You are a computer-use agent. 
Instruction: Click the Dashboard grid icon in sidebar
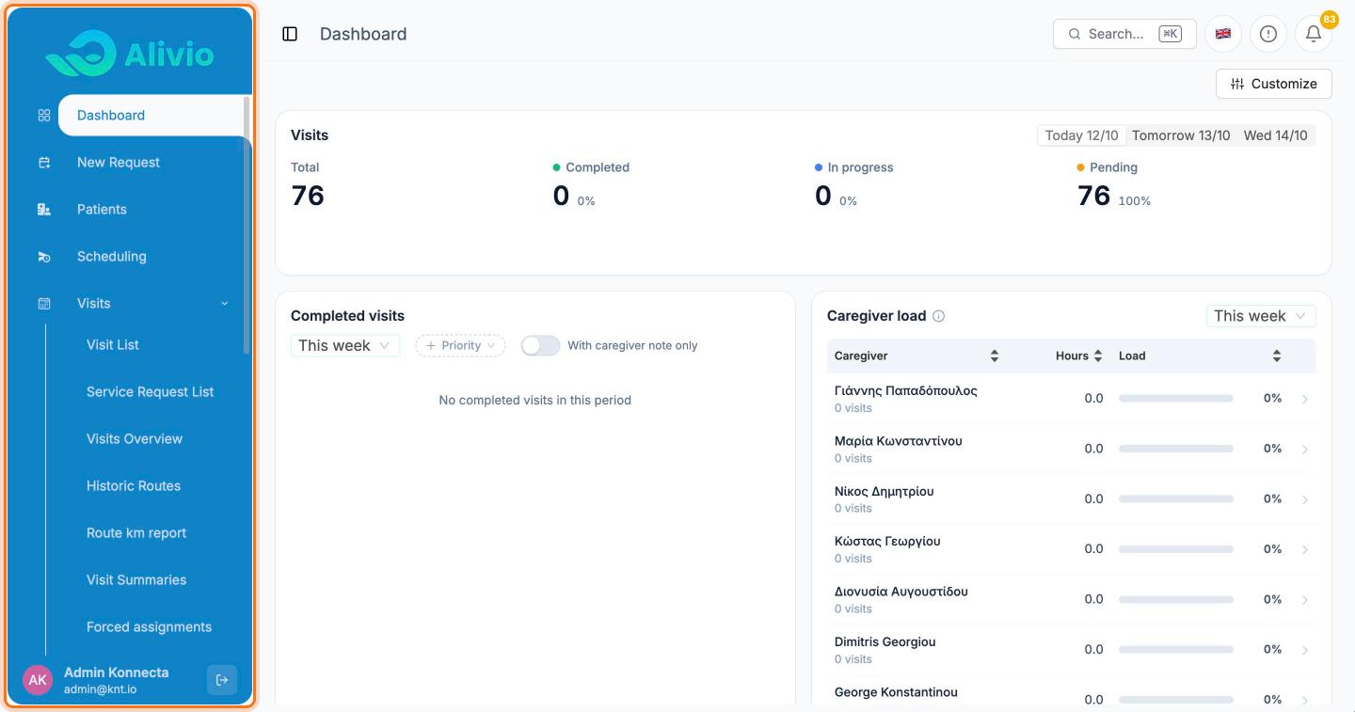tap(44, 116)
